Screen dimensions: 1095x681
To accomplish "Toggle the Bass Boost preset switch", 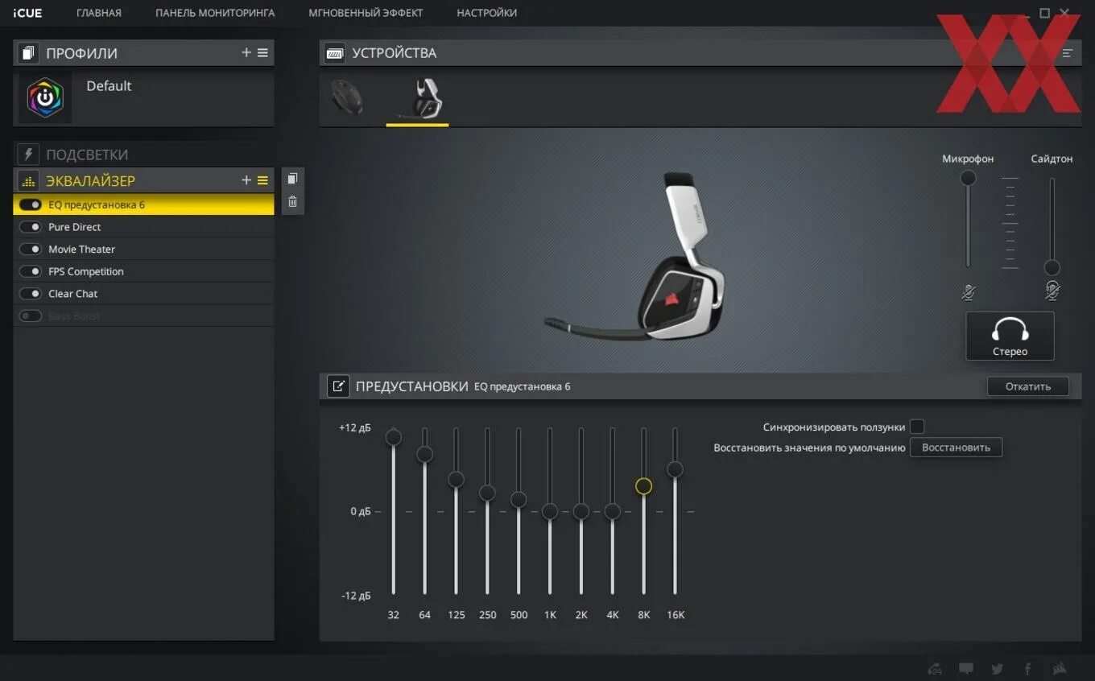I will coord(31,316).
